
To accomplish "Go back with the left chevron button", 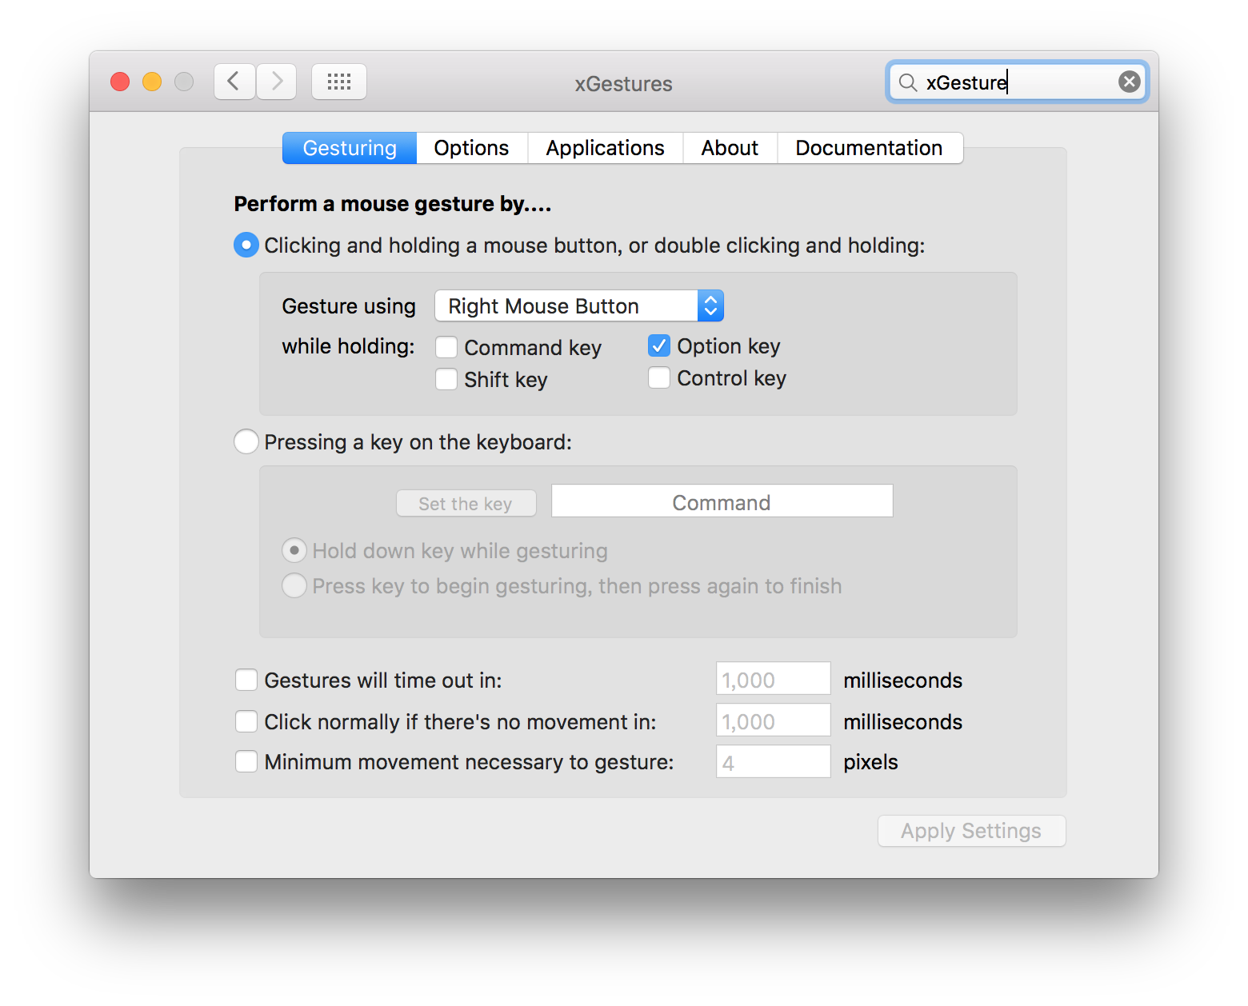I will click(x=234, y=82).
